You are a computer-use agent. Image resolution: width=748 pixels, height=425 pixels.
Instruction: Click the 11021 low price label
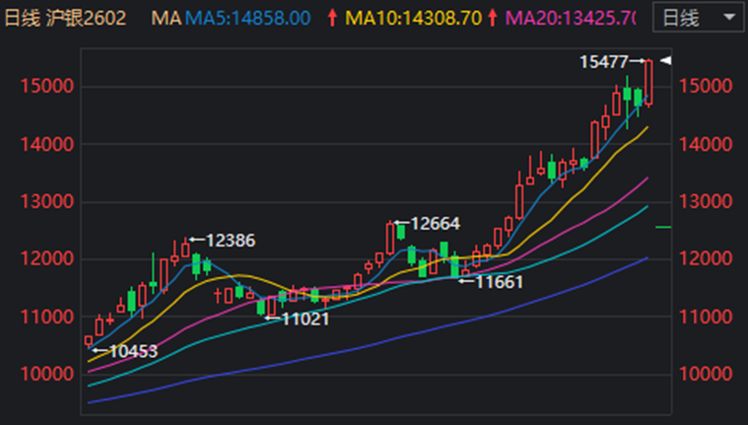tap(305, 319)
